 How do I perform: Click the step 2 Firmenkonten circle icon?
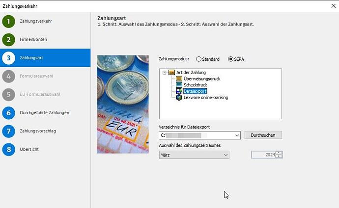coord(8,40)
